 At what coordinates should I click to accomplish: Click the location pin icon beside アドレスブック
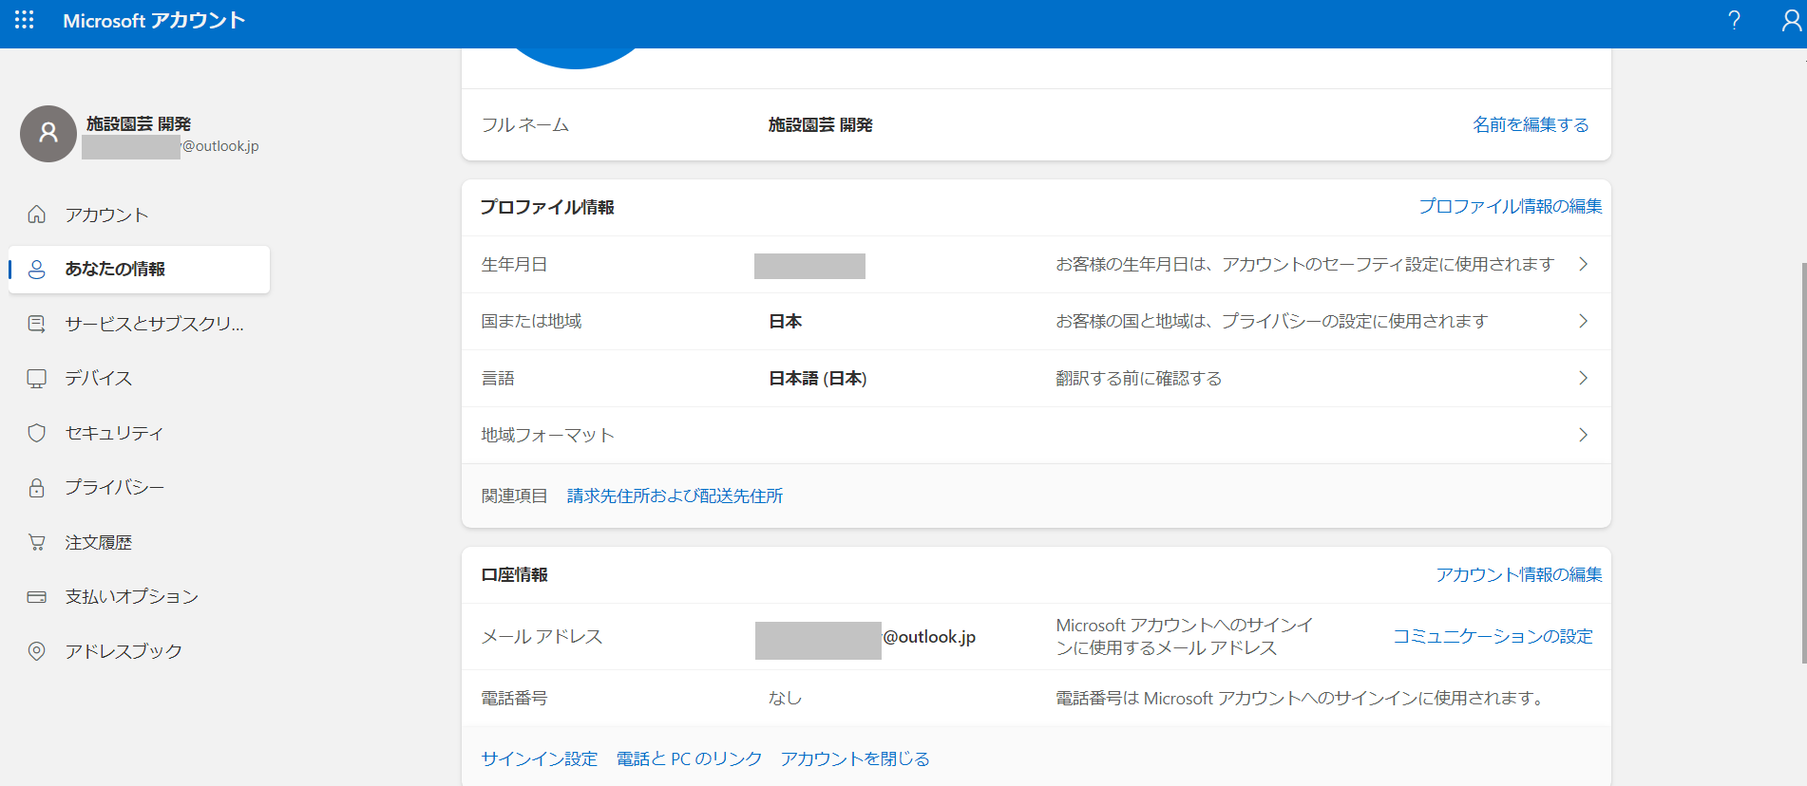point(36,651)
